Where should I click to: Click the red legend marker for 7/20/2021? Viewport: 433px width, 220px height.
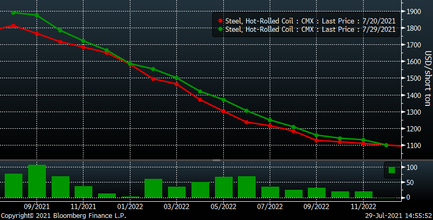pos(220,20)
